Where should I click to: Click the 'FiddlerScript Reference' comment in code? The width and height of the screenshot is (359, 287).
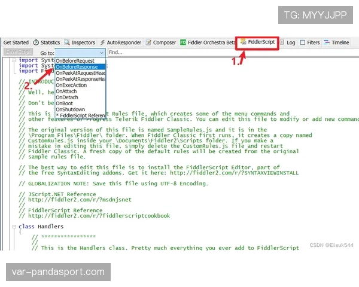click(60, 210)
